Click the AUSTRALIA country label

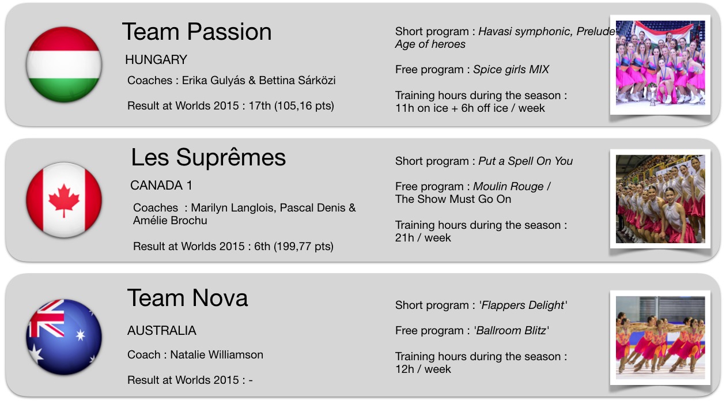click(x=162, y=331)
